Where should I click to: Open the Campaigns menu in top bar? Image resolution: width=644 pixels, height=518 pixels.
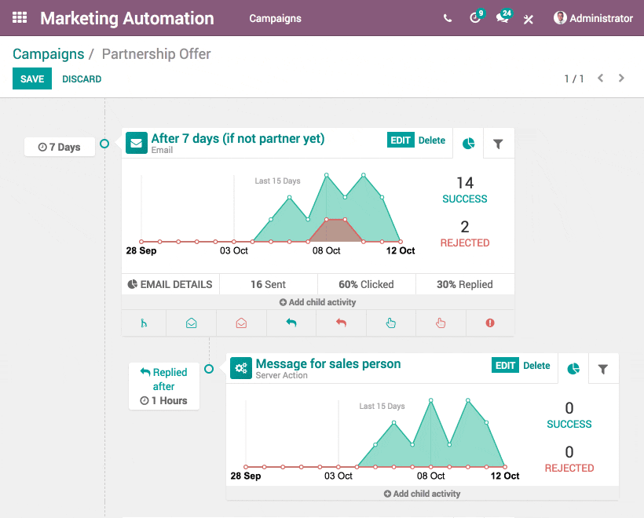[x=275, y=18]
